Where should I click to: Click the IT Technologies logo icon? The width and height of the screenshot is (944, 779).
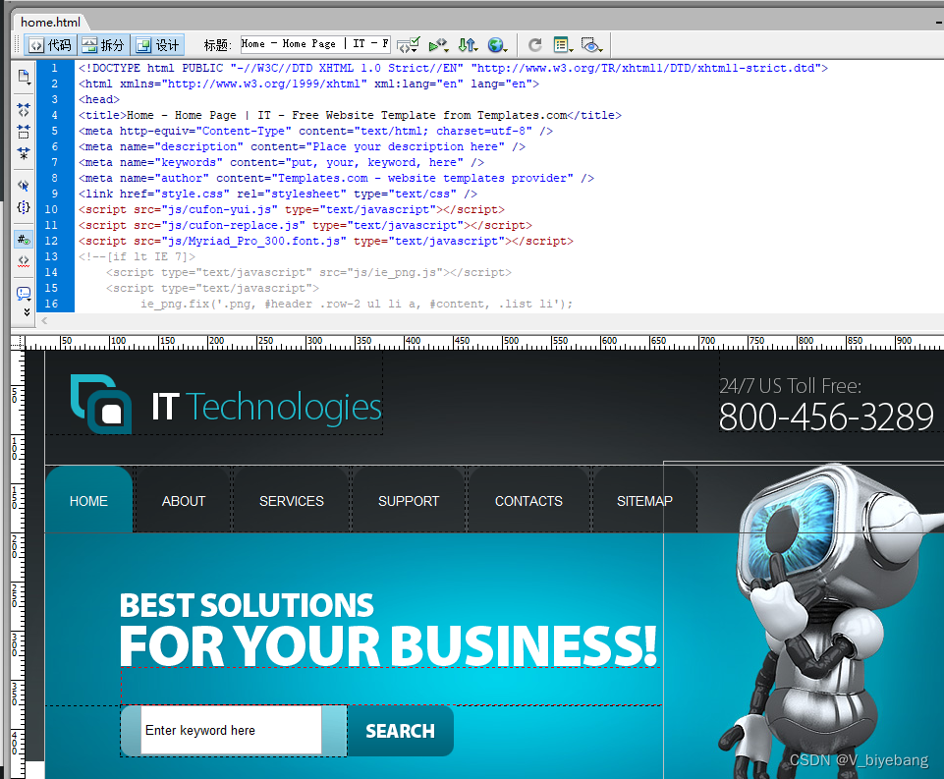[x=101, y=404]
